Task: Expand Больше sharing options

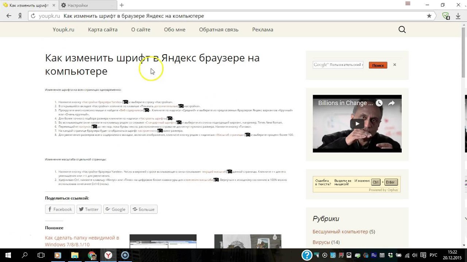Action: 144,209
